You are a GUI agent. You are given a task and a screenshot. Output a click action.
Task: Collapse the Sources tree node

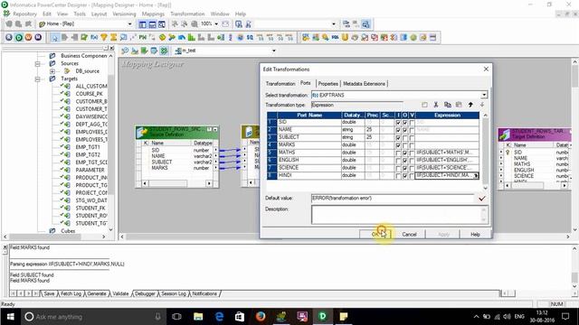pyautogui.click(x=38, y=64)
